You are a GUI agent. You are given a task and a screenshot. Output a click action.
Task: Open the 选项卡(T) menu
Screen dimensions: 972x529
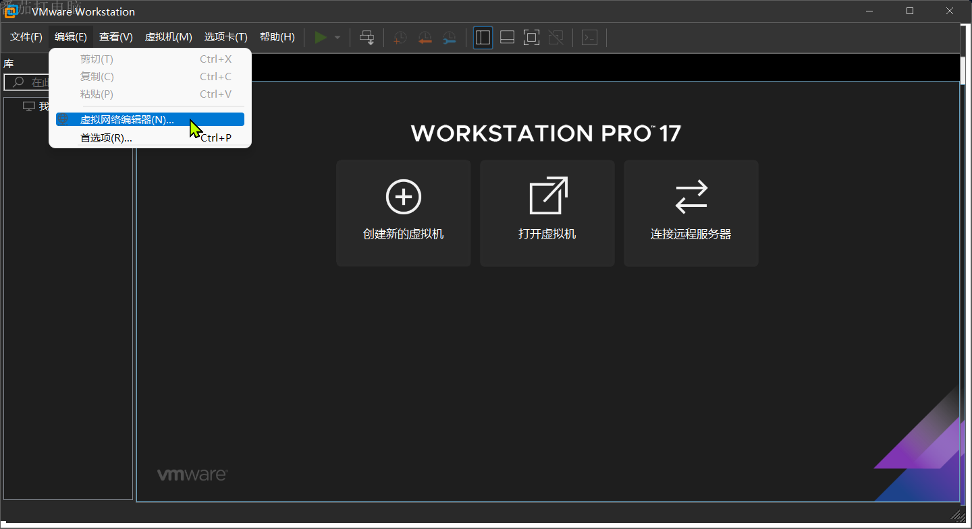click(x=226, y=38)
